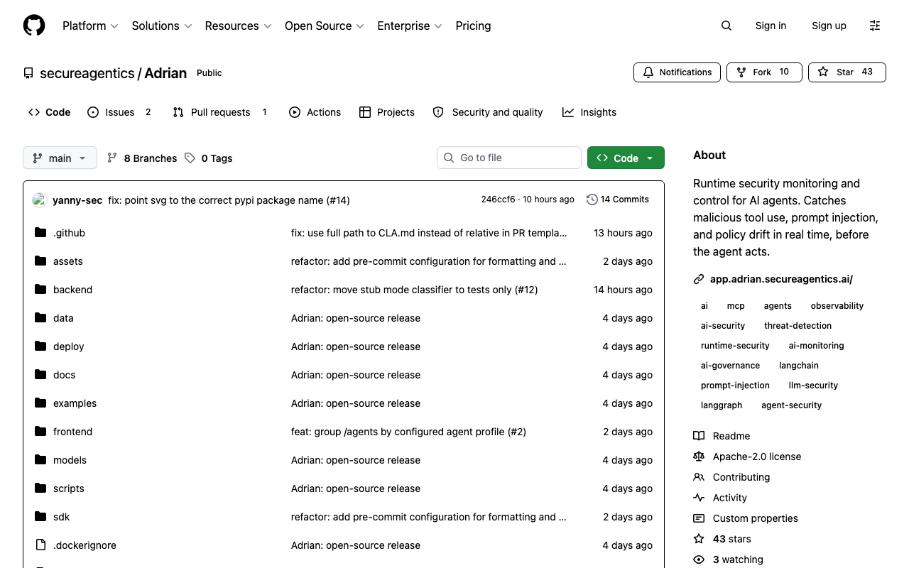View the 0 Tags link

pyautogui.click(x=209, y=158)
